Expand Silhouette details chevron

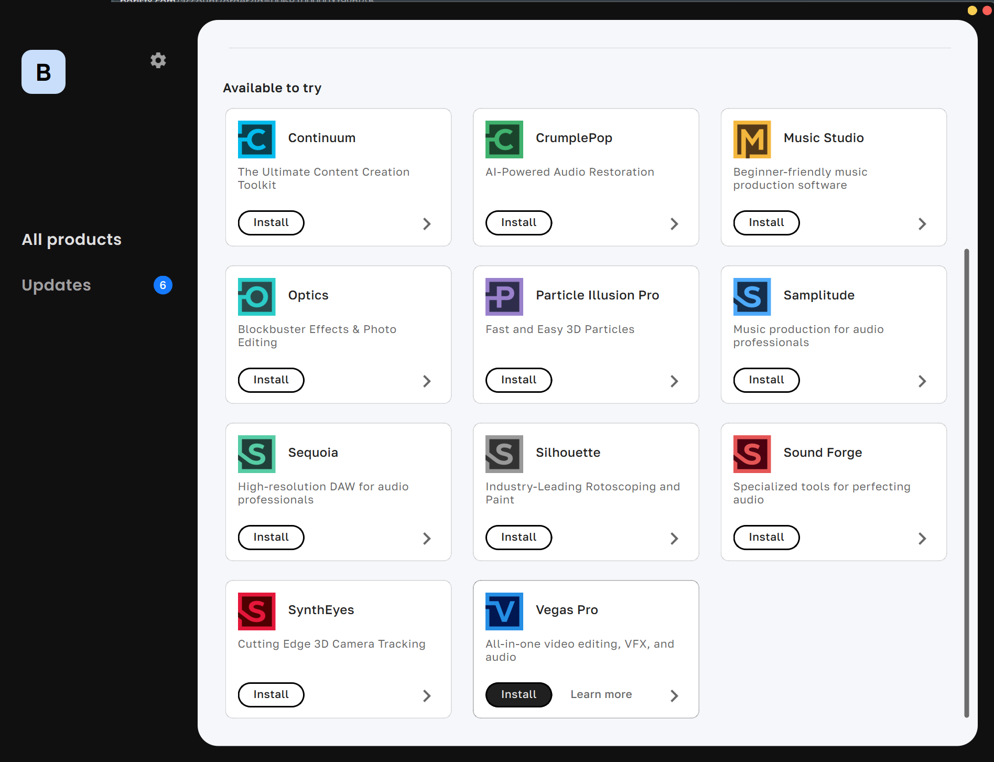tap(674, 539)
